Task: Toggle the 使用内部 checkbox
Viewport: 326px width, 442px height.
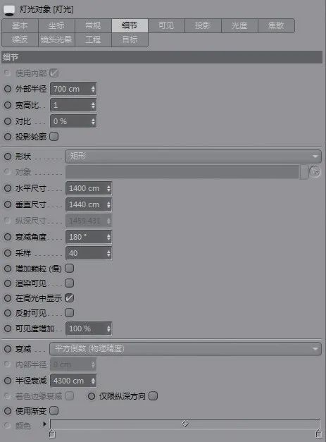Action: 54,73
